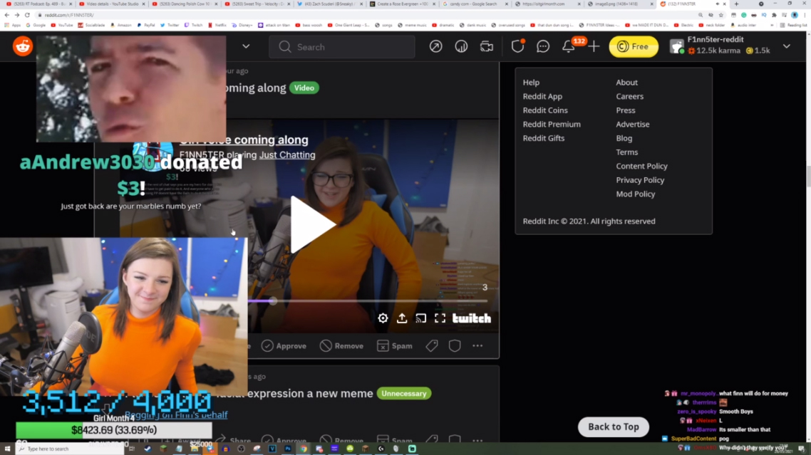Viewport: 811px width, 455px height.
Task: Open the Reddit Coins link
Action: (x=545, y=110)
